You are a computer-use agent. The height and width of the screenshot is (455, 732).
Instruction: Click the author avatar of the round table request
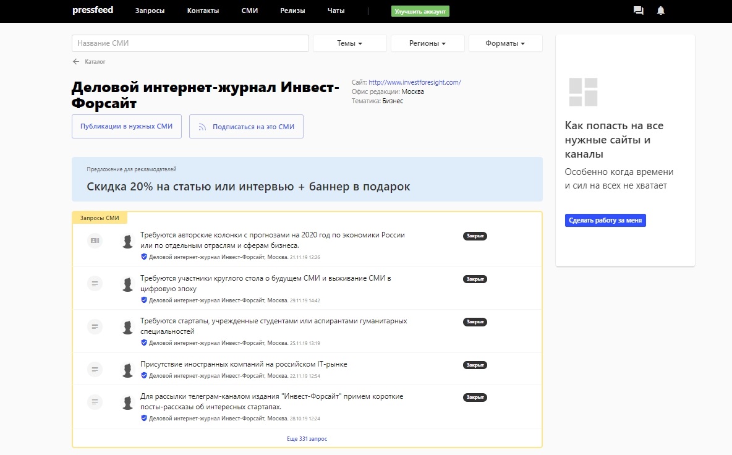[128, 284]
